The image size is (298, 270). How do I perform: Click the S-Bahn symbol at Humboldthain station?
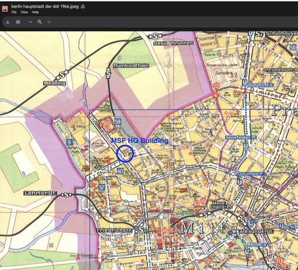(108, 73)
